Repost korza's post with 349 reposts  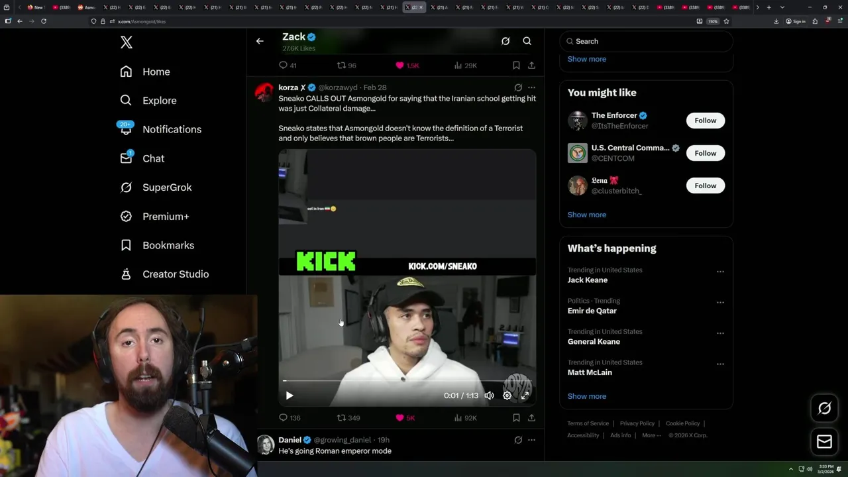pos(348,418)
